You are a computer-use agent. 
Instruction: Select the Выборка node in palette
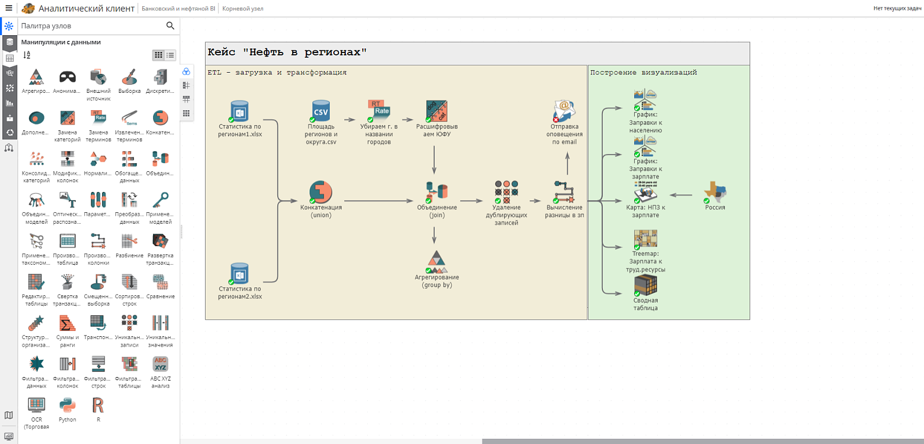tap(129, 77)
